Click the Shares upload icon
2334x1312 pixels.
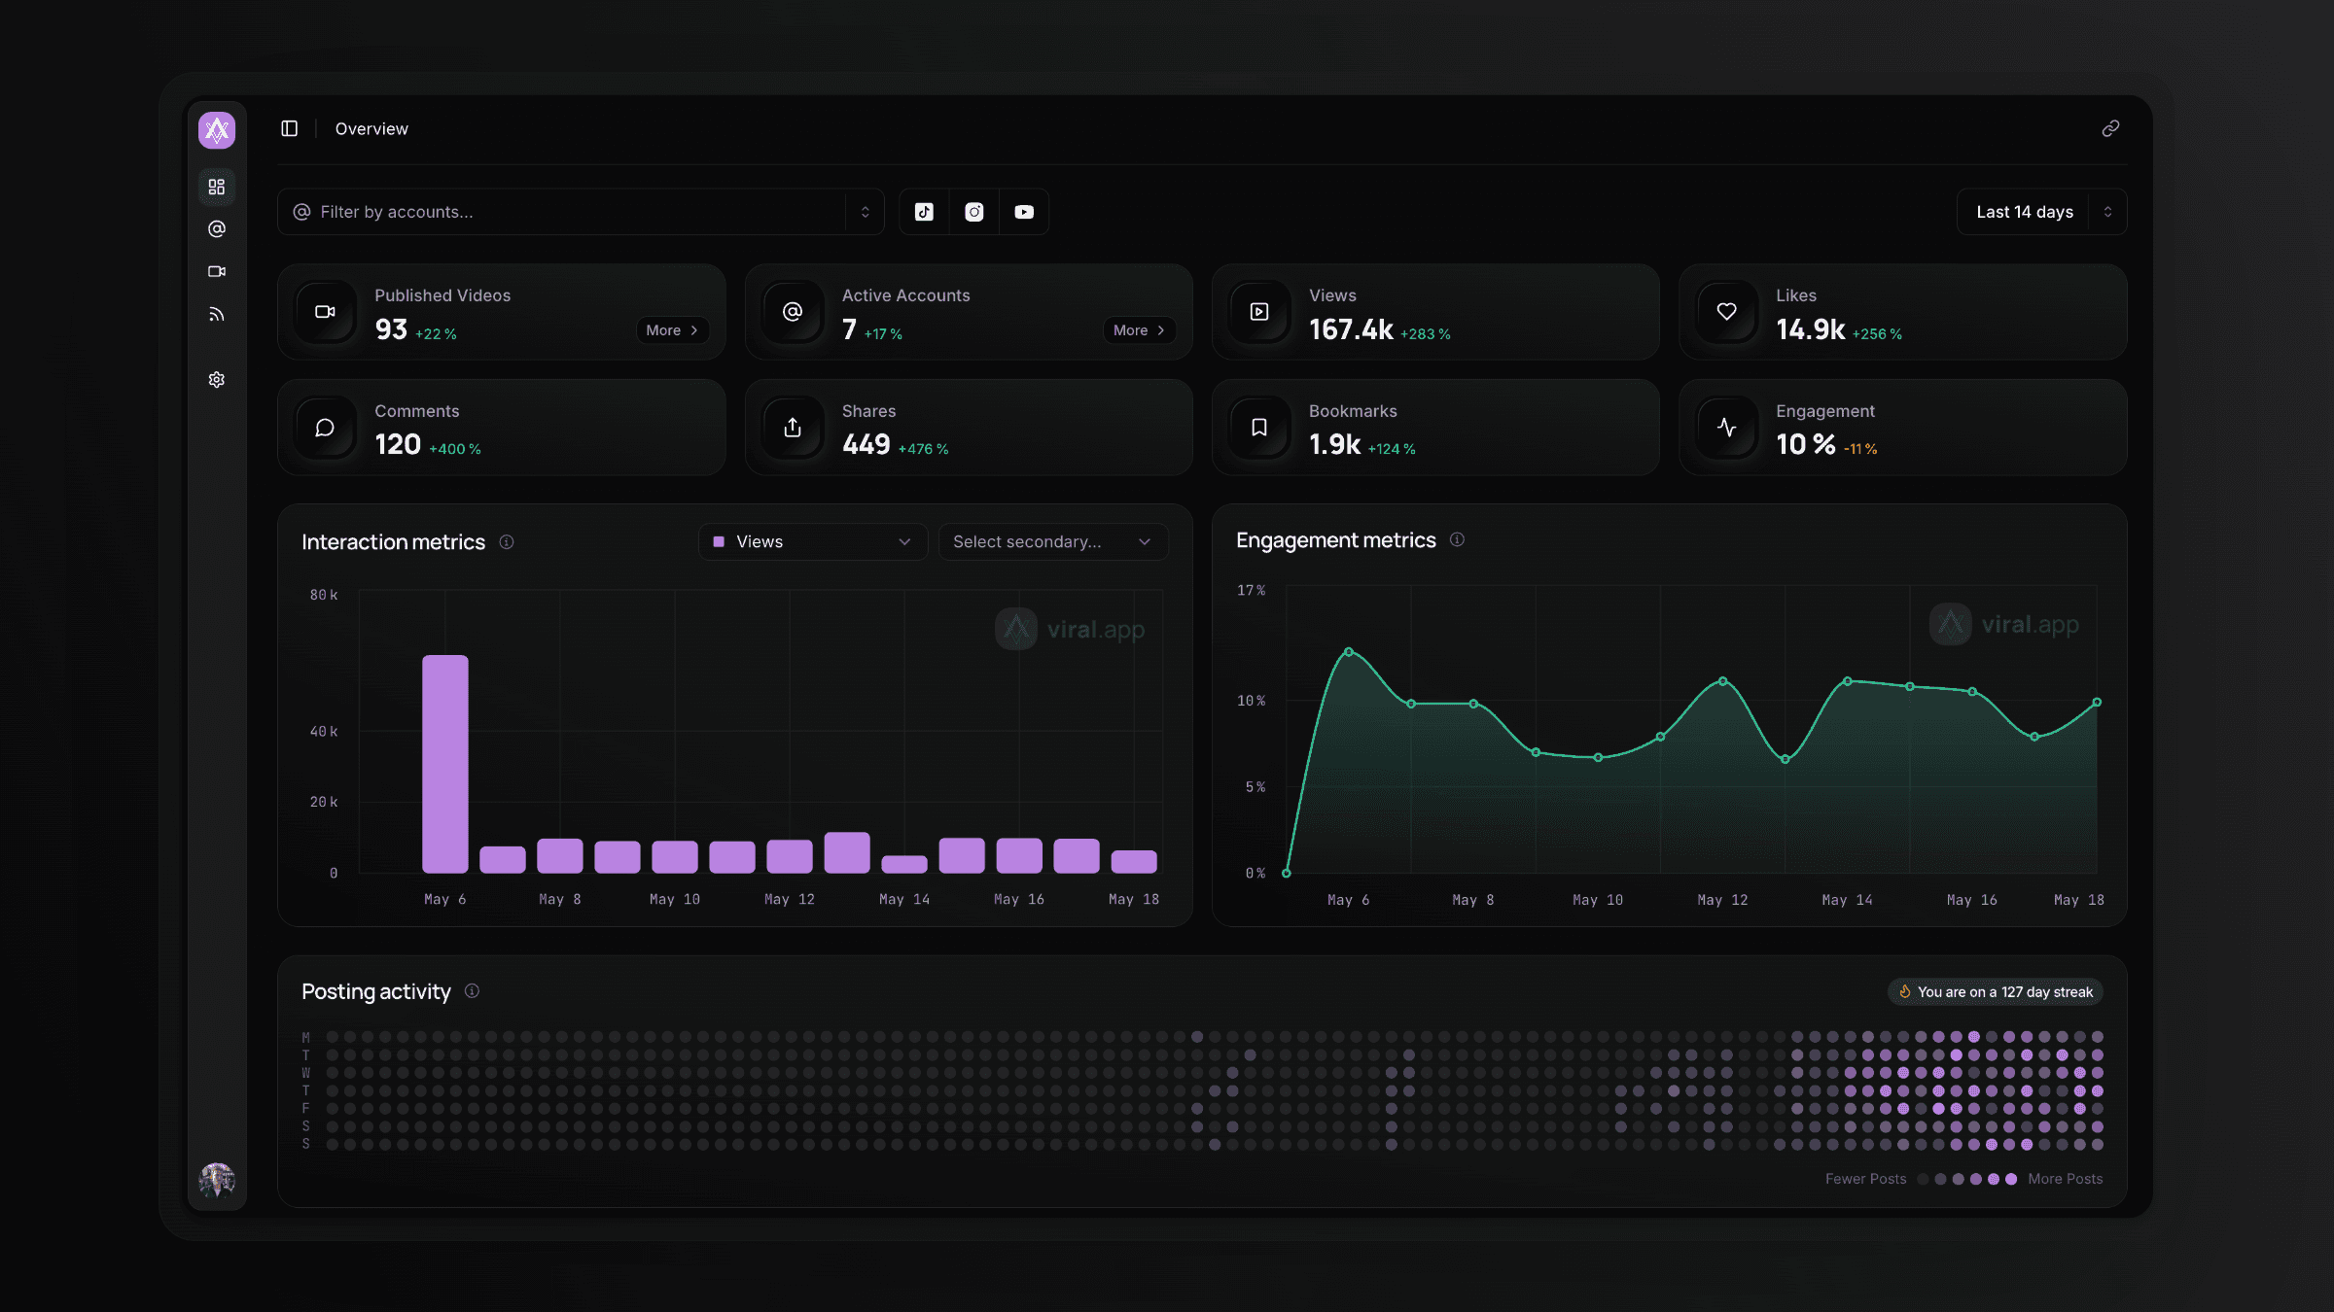[x=793, y=428]
